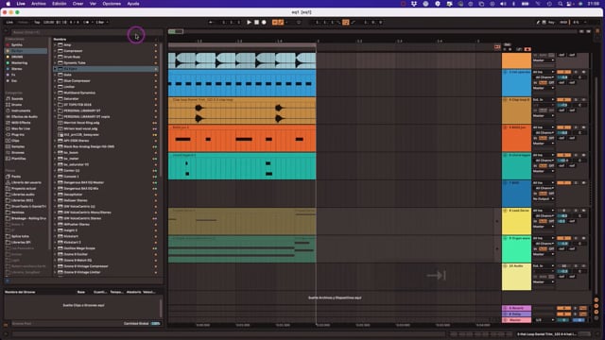Click the Base groove column header
The height and width of the screenshot is (340, 605).
(x=81, y=292)
